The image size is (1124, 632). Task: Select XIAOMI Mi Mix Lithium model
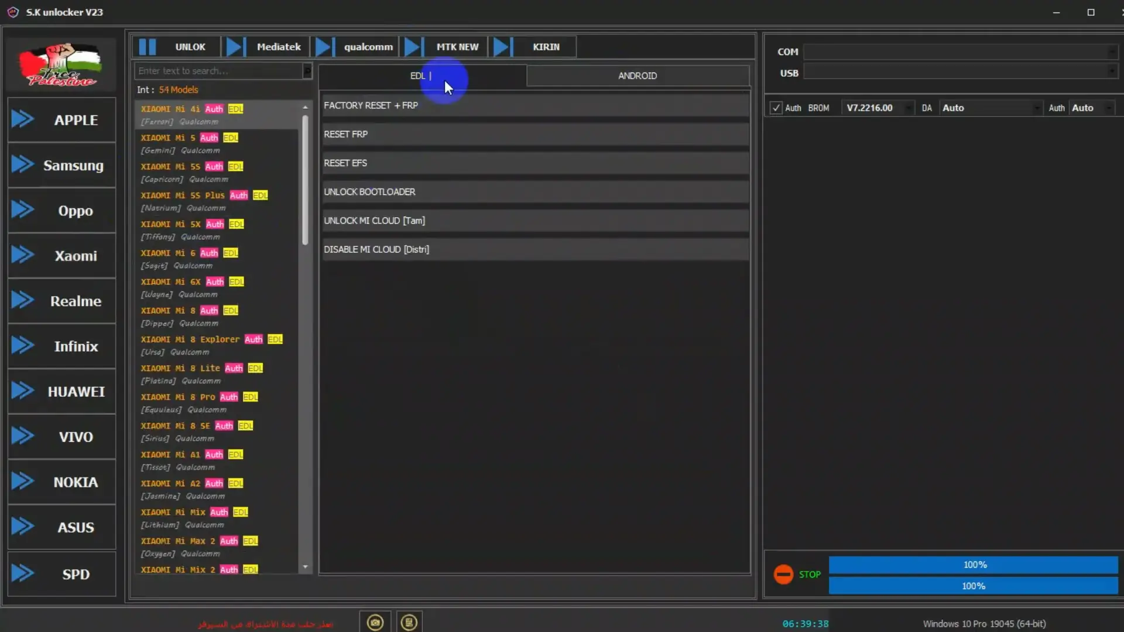(217, 518)
